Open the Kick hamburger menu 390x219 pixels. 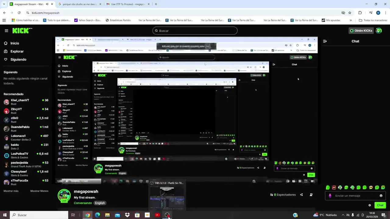pos(6,31)
